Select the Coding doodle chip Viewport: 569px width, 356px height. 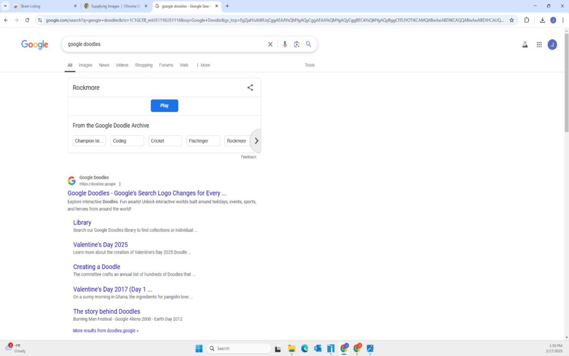pos(127,141)
